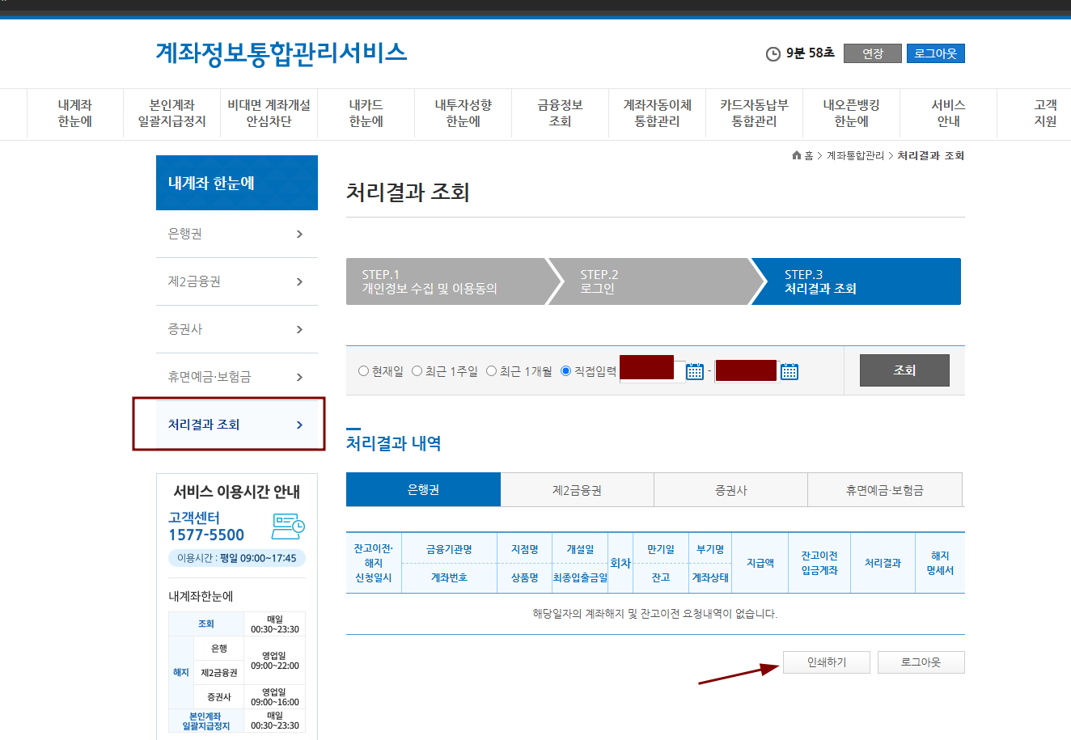
Task: Open the end date calendar picker
Action: [789, 370]
